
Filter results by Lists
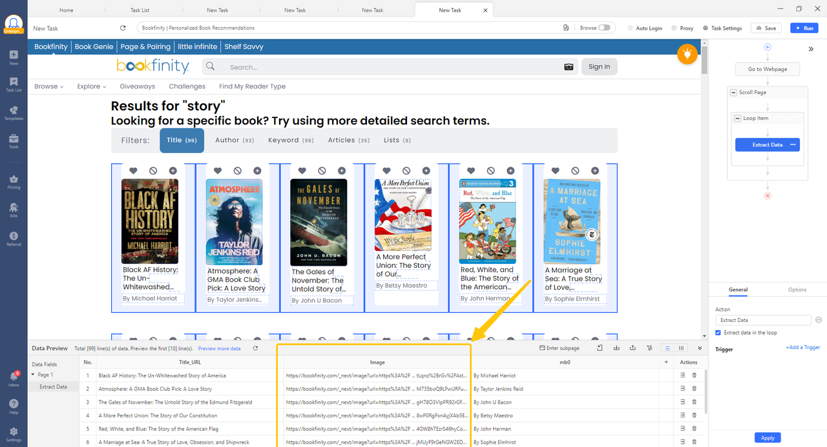point(397,140)
